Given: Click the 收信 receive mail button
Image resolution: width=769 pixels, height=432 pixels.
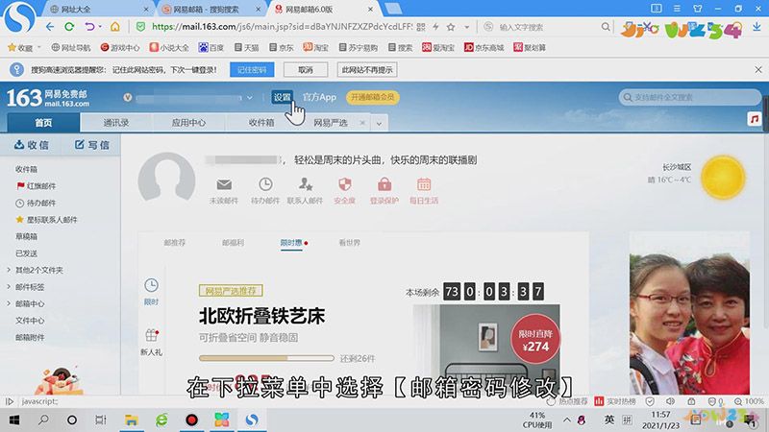Looking at the screenshot, I should (32, 145).
